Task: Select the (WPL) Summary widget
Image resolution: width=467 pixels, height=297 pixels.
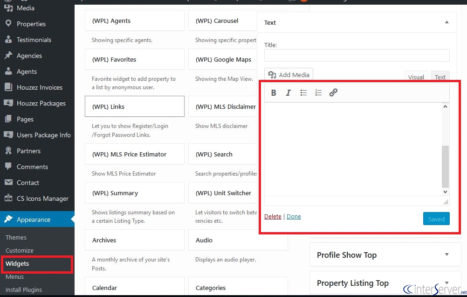Action: point(135,193)
